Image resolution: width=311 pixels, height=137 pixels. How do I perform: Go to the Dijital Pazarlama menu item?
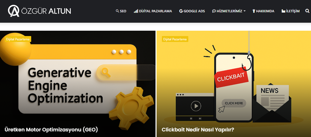point(155,11)
